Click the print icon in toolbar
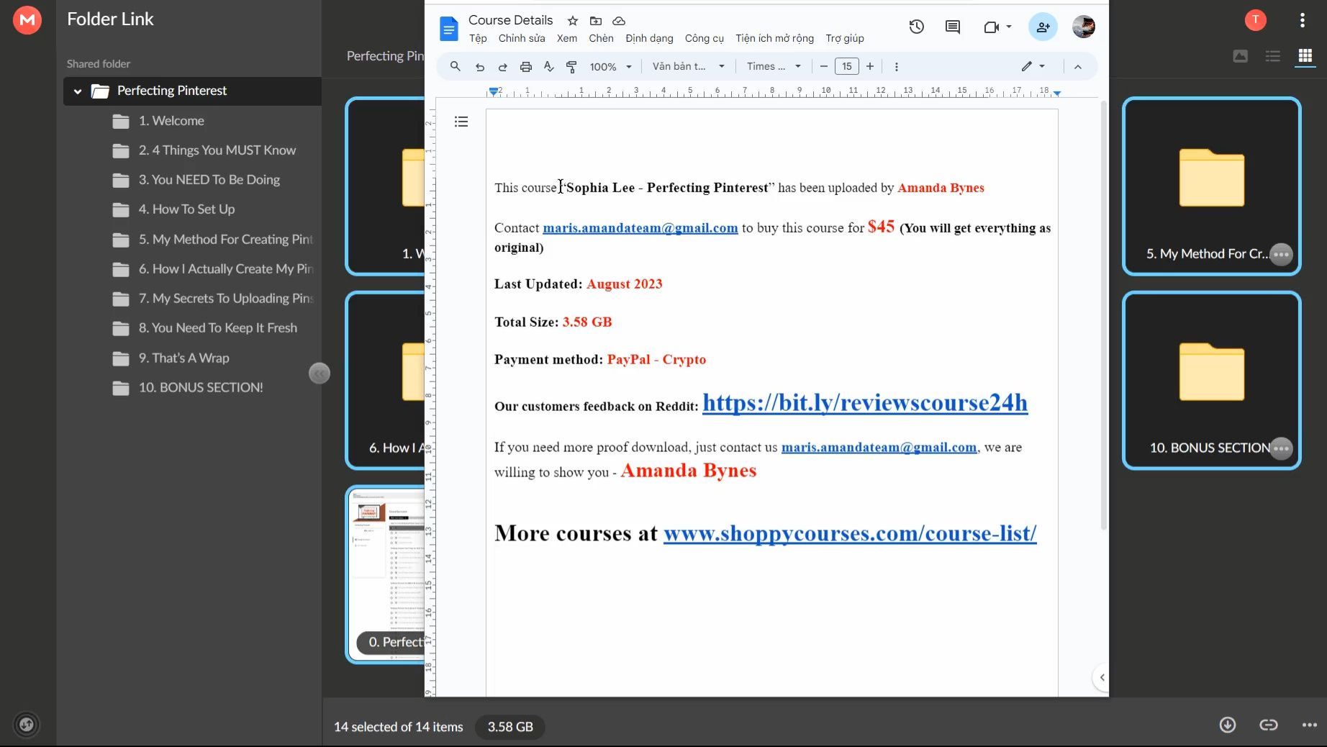 tap(526, 66)
